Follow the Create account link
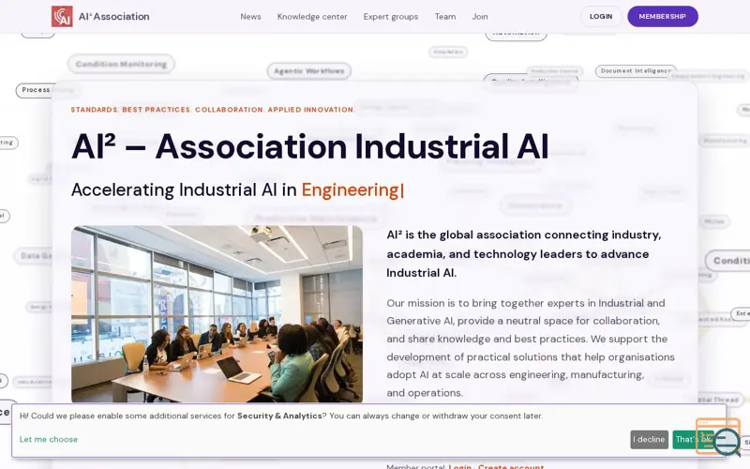The image size is (750, 469). [511, 466]
